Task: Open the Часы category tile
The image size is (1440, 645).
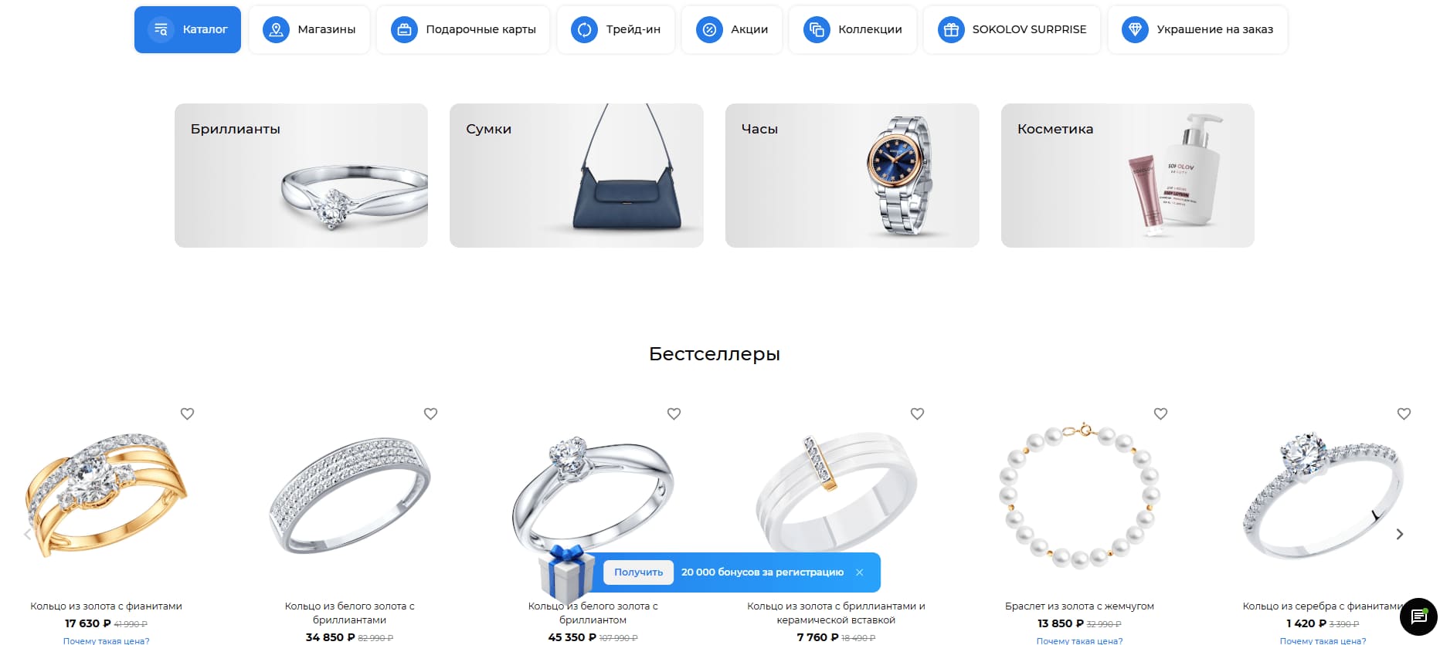Action: [x=852, y=175]
